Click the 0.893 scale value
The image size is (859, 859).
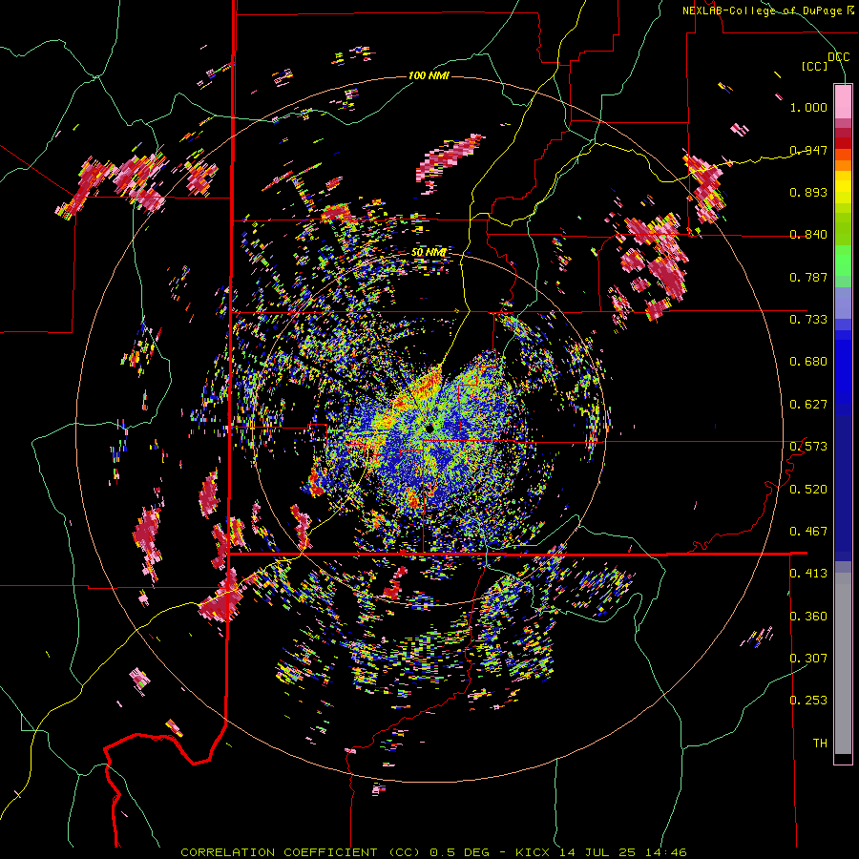[x=808, y=192]
